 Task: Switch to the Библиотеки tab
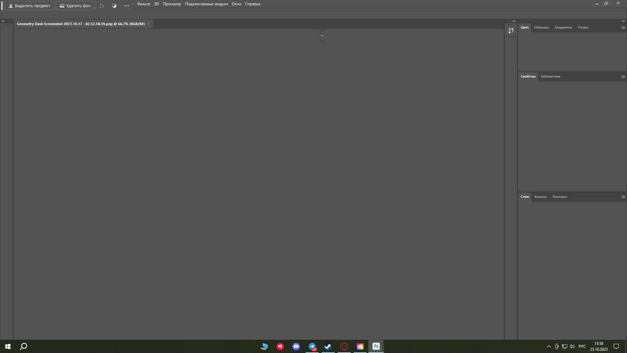(550, 76)
